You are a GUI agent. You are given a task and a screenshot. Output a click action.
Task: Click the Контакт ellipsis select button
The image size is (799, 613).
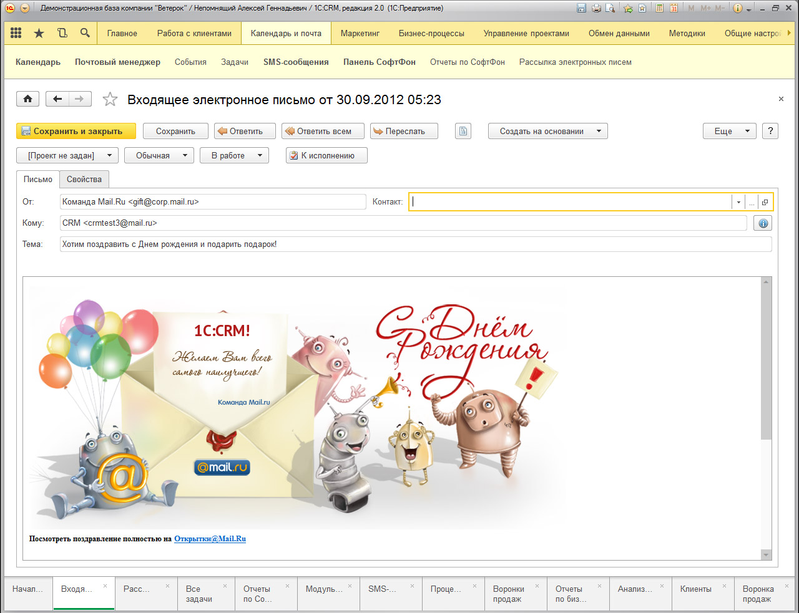pyautogui.click(x=752, y=202)
